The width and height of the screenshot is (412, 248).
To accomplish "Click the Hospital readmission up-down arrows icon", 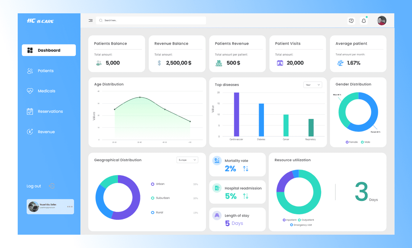I will pos(246,196).
